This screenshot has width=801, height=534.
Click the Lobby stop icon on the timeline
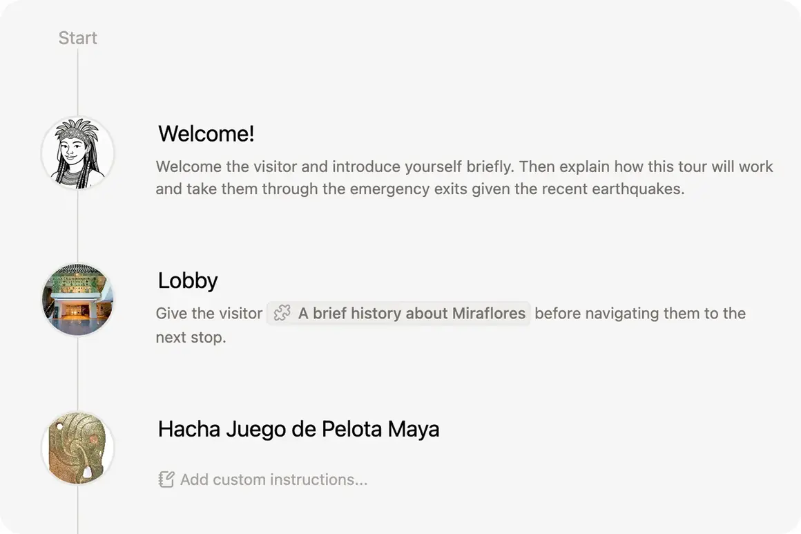78,300
